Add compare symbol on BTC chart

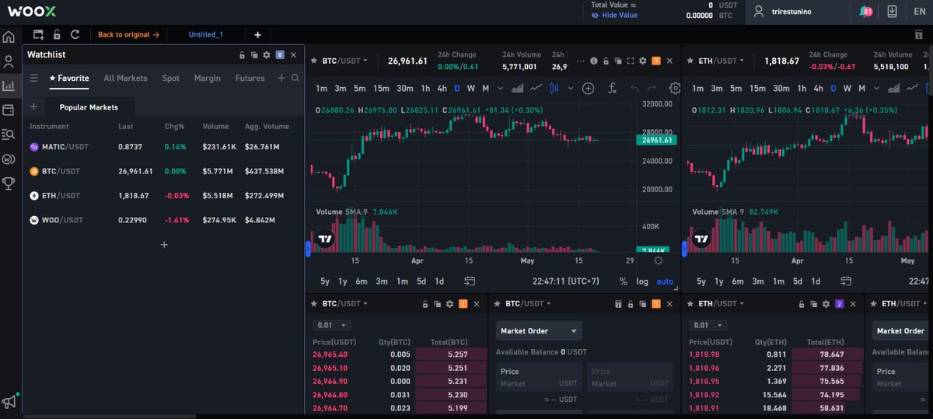coord(589,89)
